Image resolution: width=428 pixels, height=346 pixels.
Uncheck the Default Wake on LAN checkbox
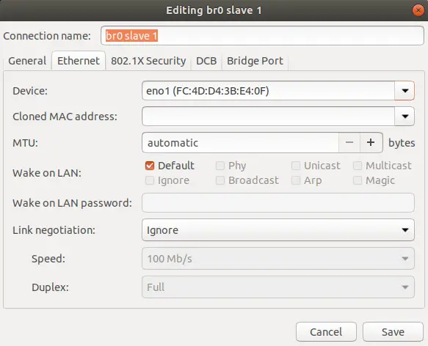point(150,166)
